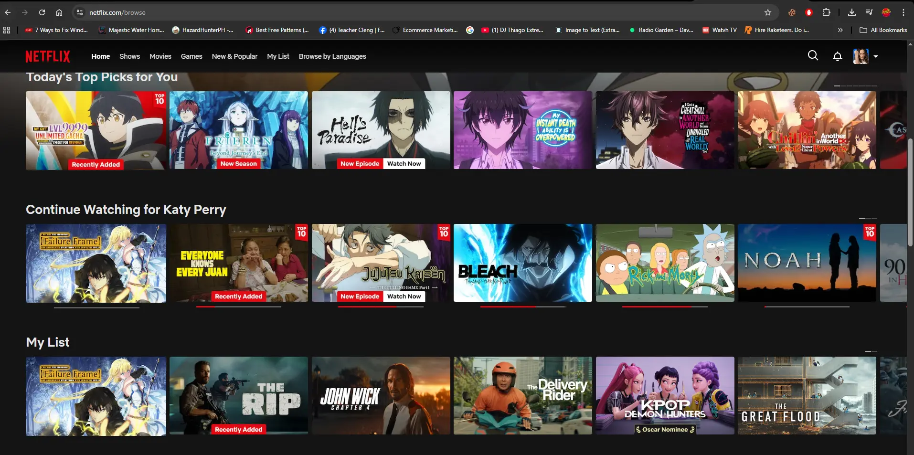
Task: Open the notifications bell
Action: [x=837, y=56]
